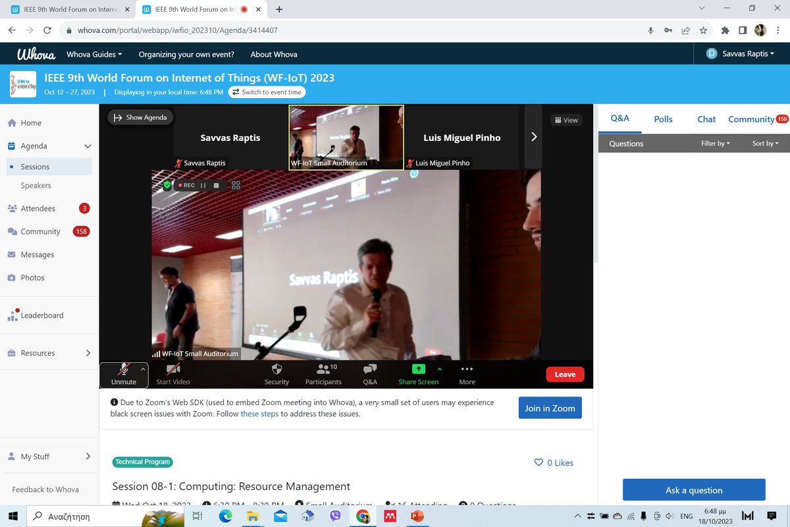The image size is (790, 527).
Task: Reload the page in Chrome
Action: click(x=47, y=30)
